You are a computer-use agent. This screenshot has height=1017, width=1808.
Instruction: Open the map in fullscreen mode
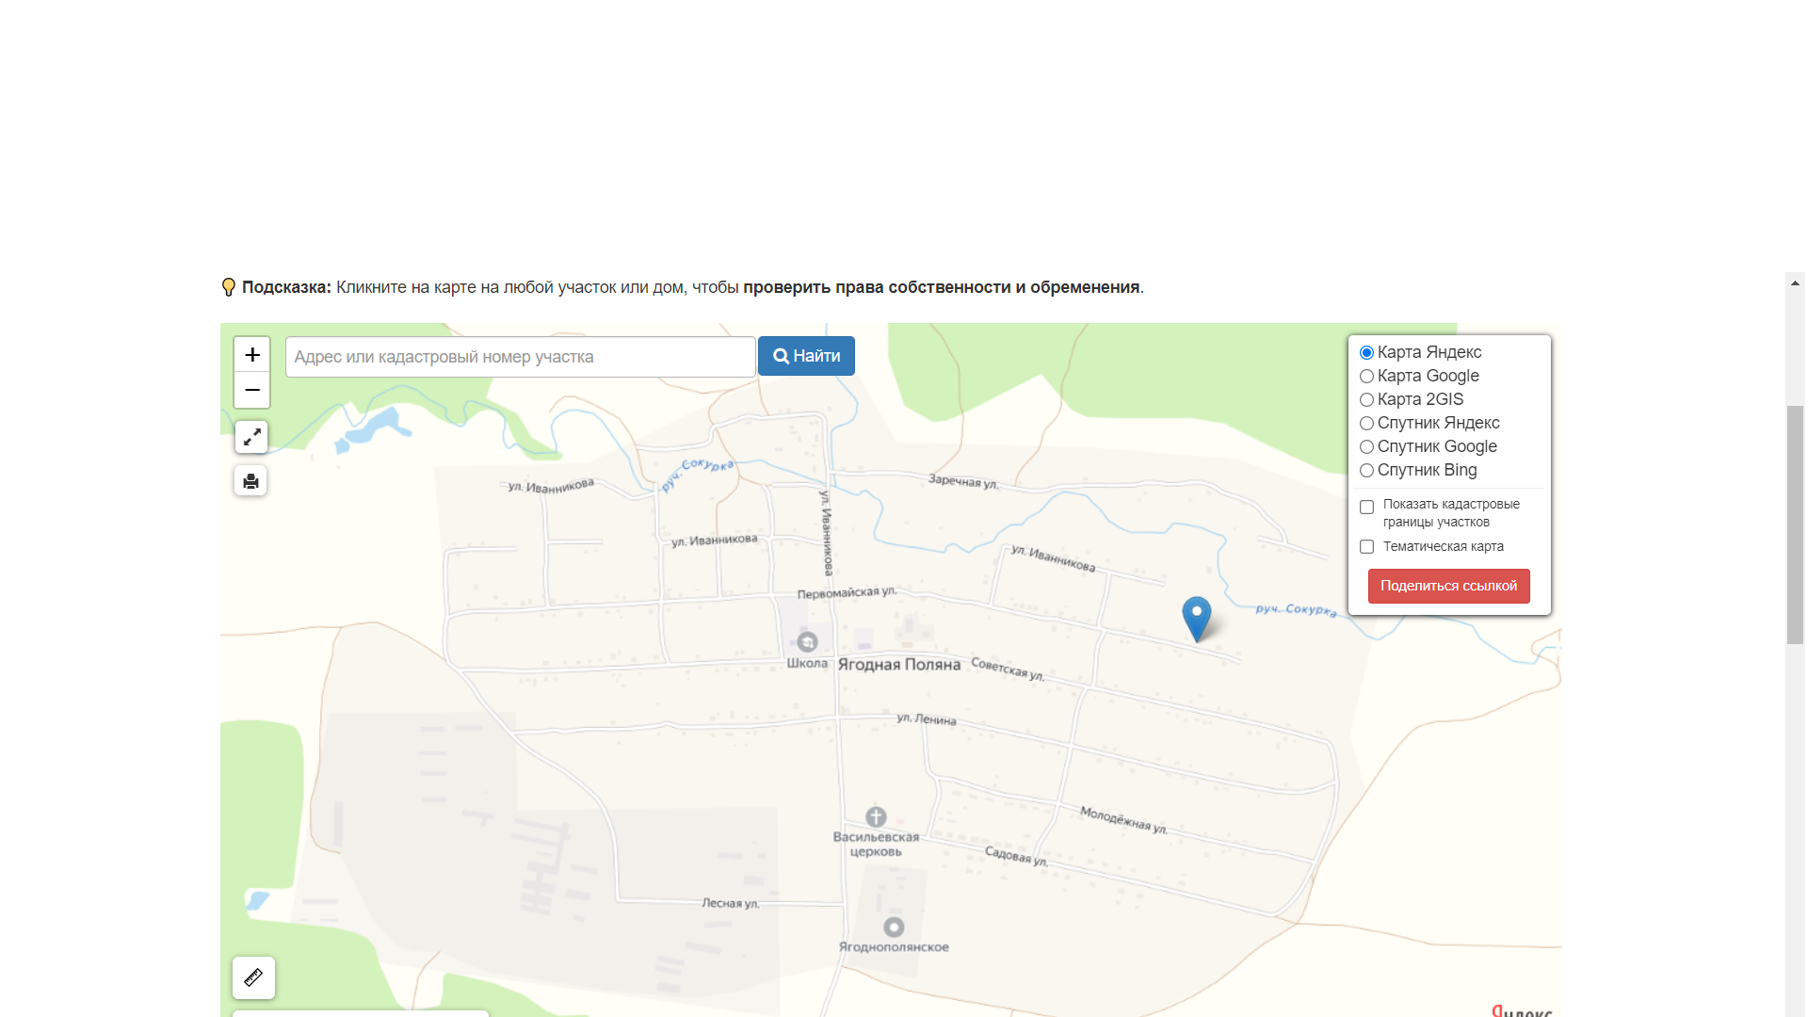coord(251,437)
